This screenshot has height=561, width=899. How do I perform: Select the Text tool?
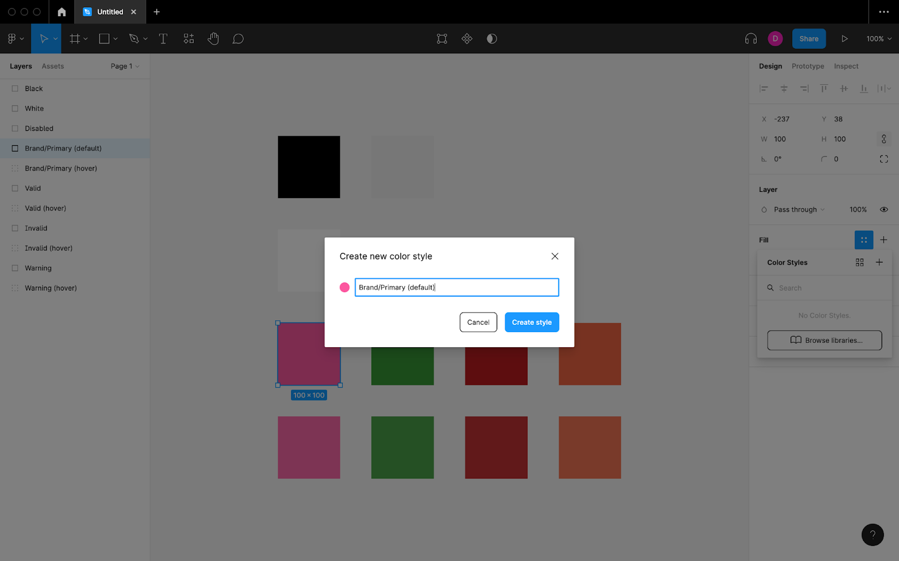point(163,39)
